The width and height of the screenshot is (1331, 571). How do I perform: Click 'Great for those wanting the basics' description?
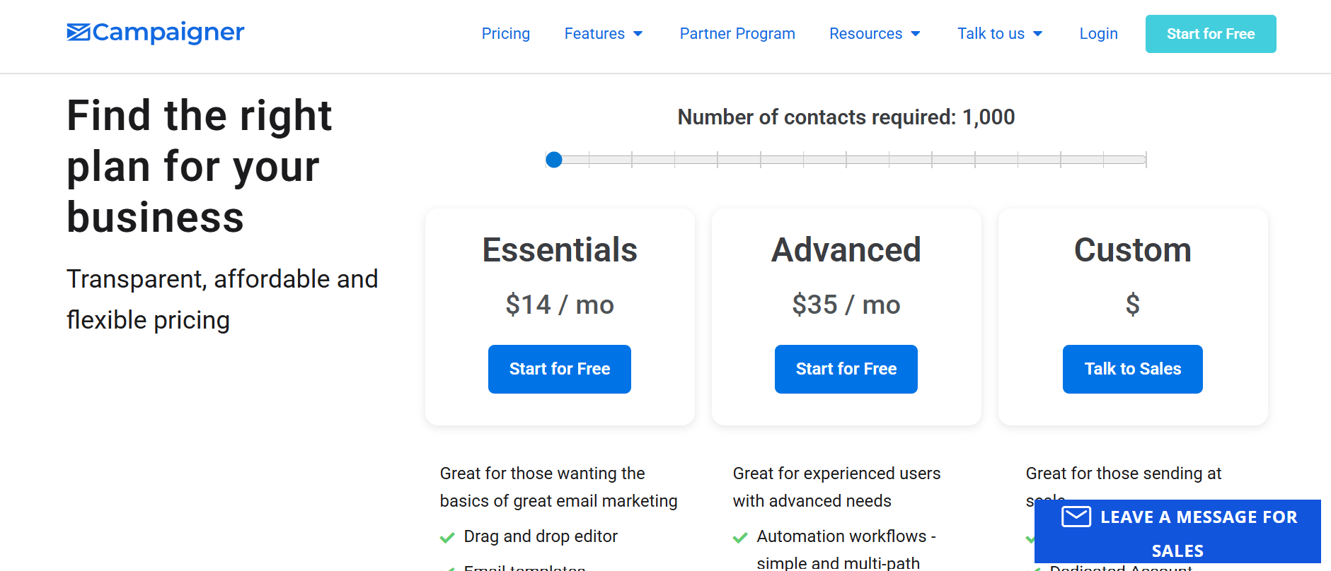pyautogui.click(x=558, y=487)
